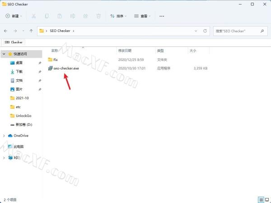271x203 pixels.
Task: Click the Share icon in toolbar
Action: [x=86, y=16]
